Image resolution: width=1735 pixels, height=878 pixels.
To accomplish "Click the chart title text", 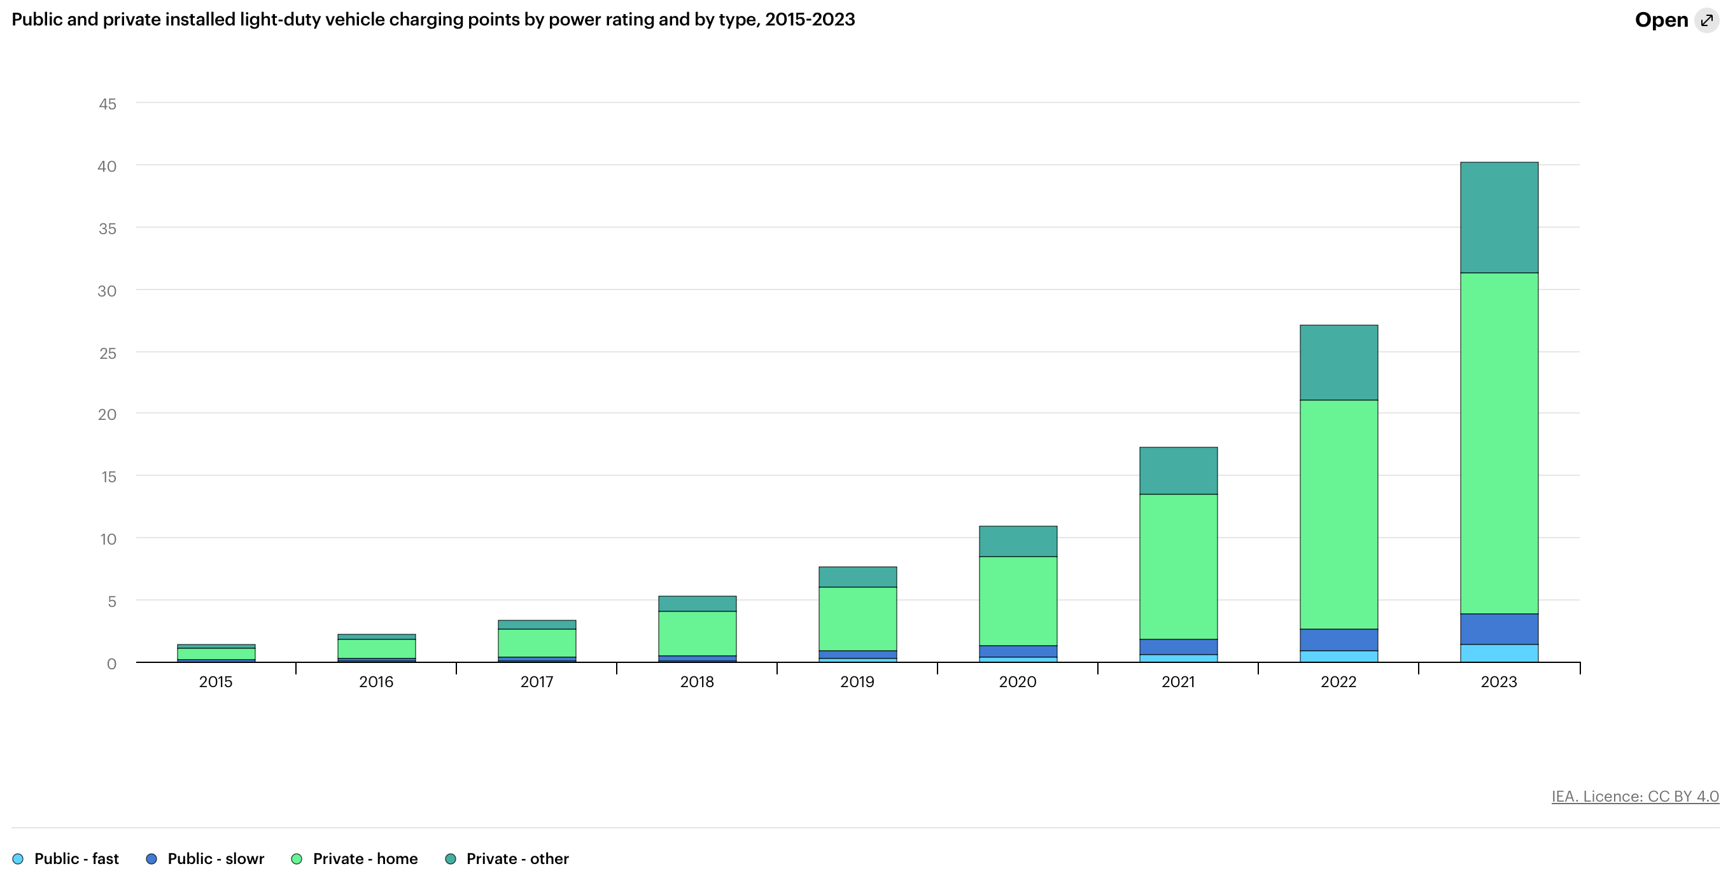I will [433, 20].
